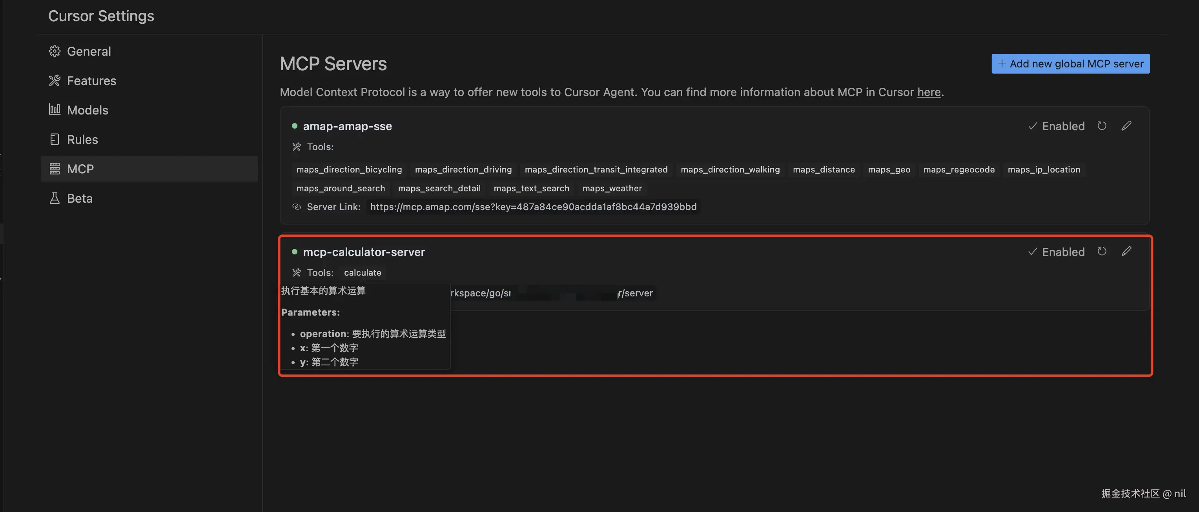
Task: Click the maps_geo tool tag
Action: [x=889, y=170]
